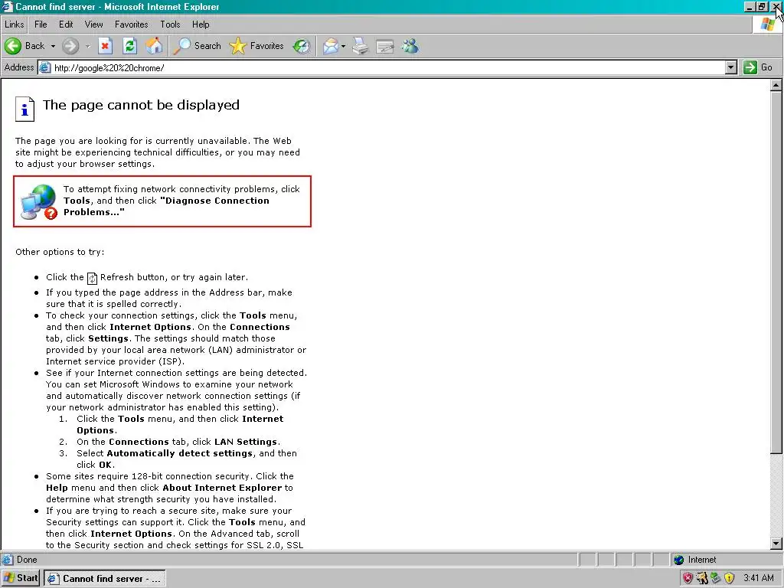
Task: Expand the Back button history dropdown arrow
Action: coord(53,46)
